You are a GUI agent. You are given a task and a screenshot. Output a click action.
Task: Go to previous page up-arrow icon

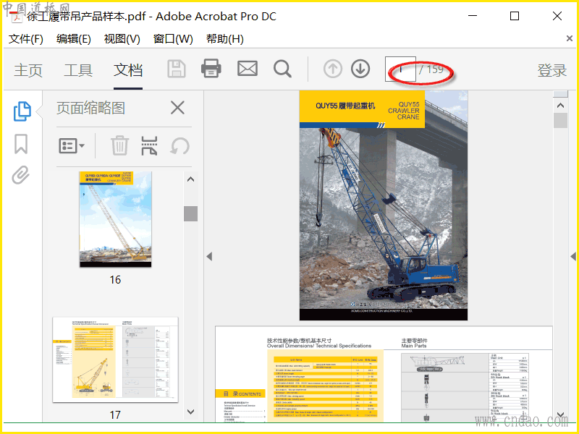[333, 69]
